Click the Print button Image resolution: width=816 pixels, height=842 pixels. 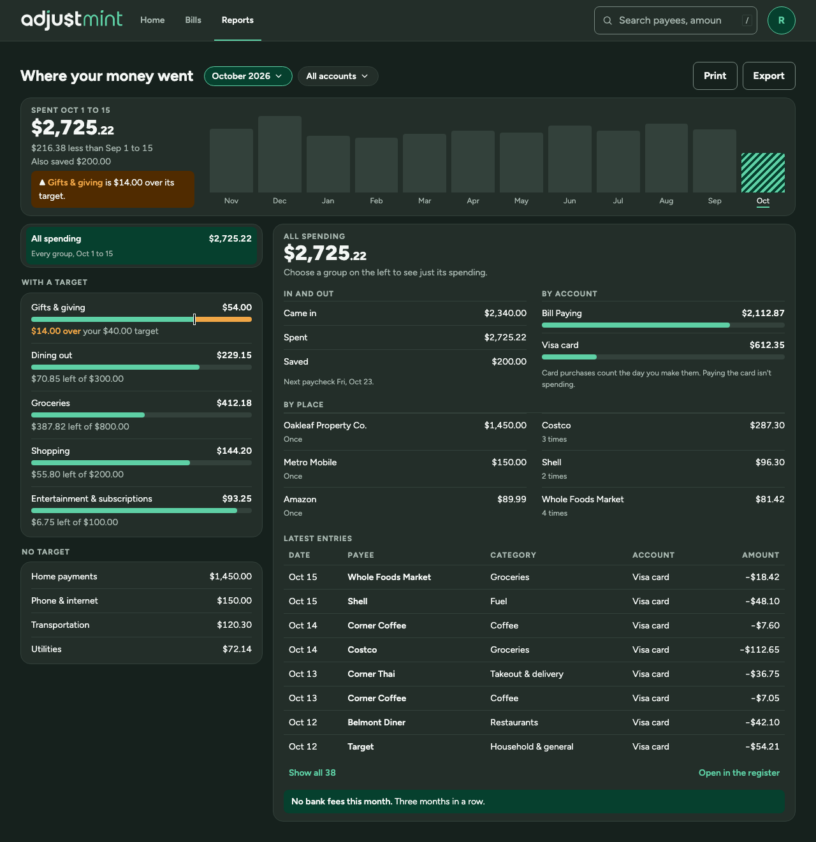(x=715, y=76)
